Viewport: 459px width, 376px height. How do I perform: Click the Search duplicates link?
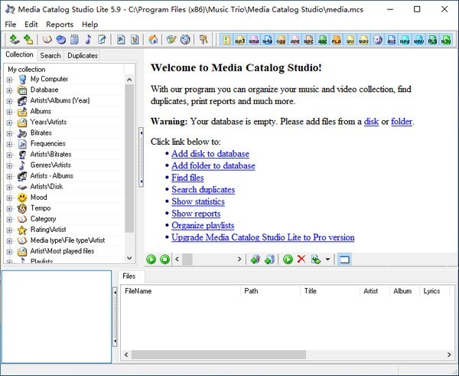coord(203,190)
